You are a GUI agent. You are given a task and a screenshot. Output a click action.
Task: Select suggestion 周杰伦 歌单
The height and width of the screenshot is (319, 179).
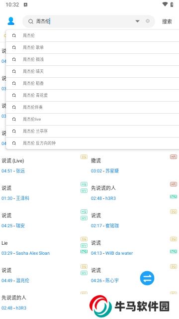click(92, 48)
